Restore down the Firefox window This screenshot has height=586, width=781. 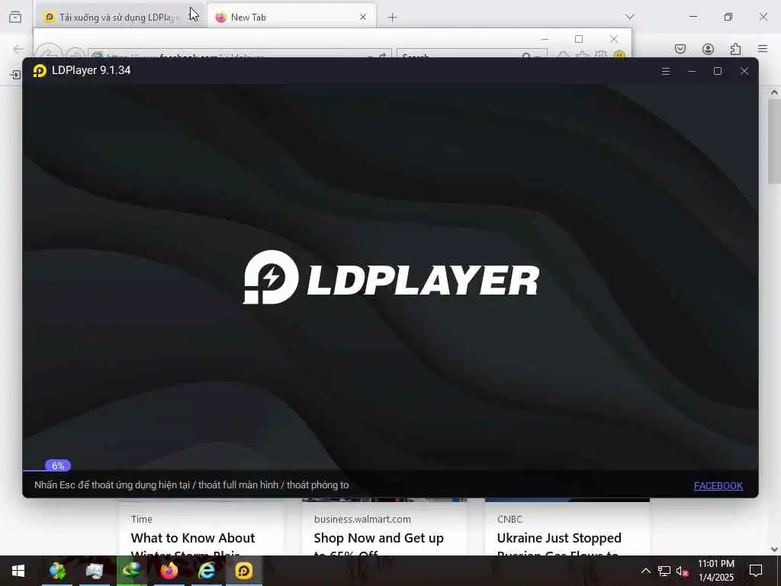point(728,17)
